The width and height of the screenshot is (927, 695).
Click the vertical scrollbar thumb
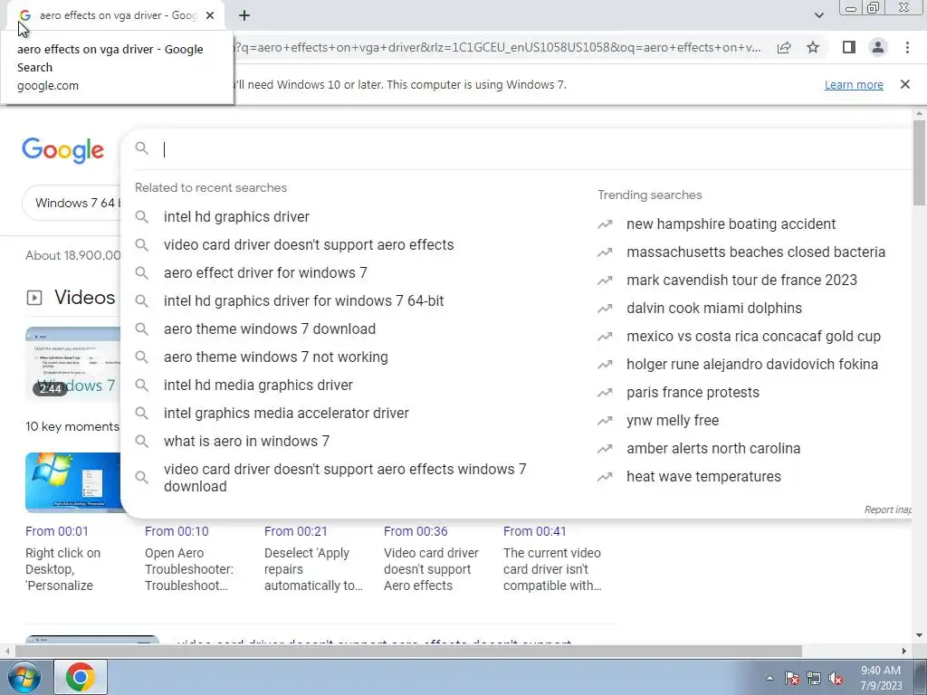coord(919,163)
